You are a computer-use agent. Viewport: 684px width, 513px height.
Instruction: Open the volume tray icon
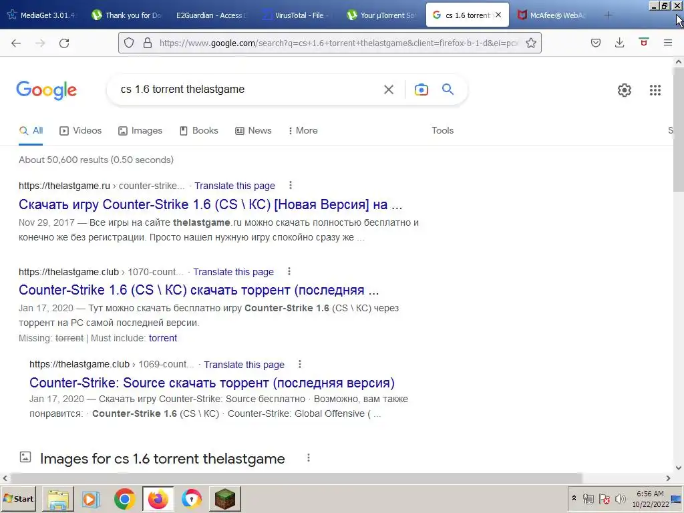point(620,498)
